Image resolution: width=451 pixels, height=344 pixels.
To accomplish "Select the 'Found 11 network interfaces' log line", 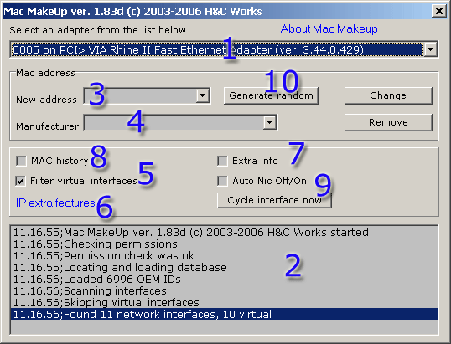I will [x=224, y=314].
